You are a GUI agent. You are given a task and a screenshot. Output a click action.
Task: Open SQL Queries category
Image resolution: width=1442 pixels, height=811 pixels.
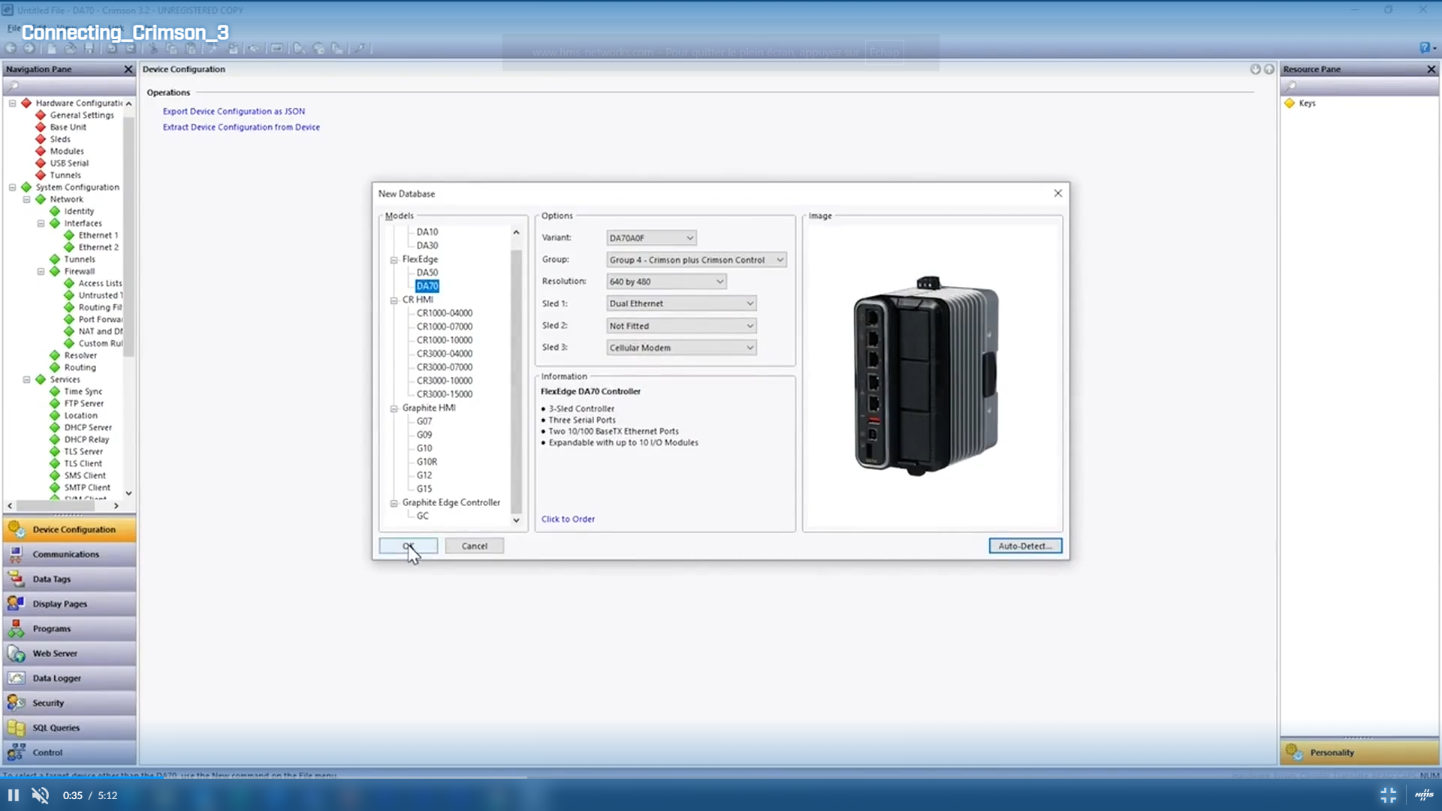pyautogui.click(x=69, y=728)
